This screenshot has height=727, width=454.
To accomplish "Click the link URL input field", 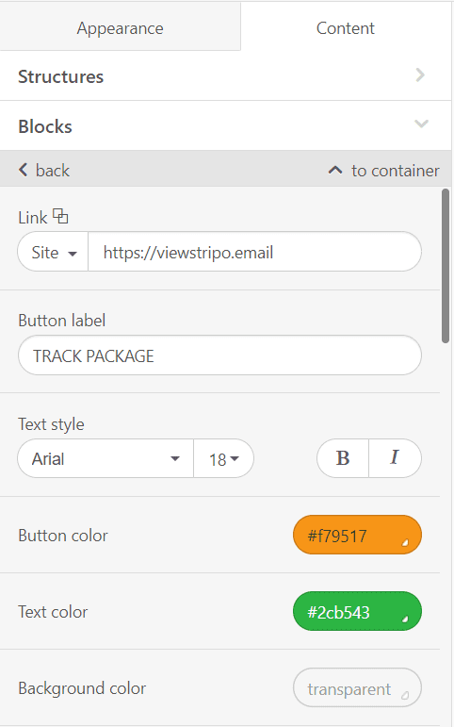I will click(255, 252).
